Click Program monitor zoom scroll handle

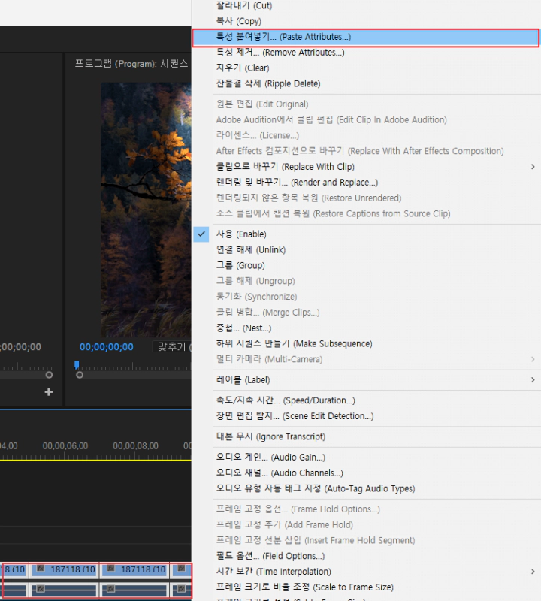coord(80,375)
